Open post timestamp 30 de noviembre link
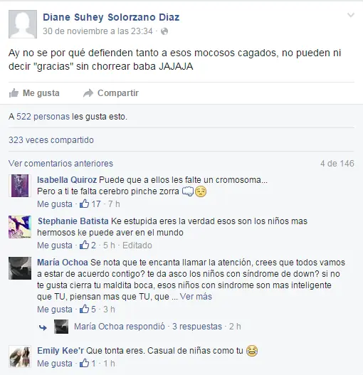Viewport: 363px width, 375px height. pyautogui.click(x=98, y=31)
